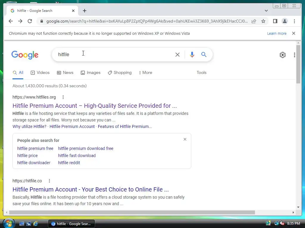Go to Google home via the logo
Screen dimensions: 305x228
pyautogui.click(x=25, y=55)
